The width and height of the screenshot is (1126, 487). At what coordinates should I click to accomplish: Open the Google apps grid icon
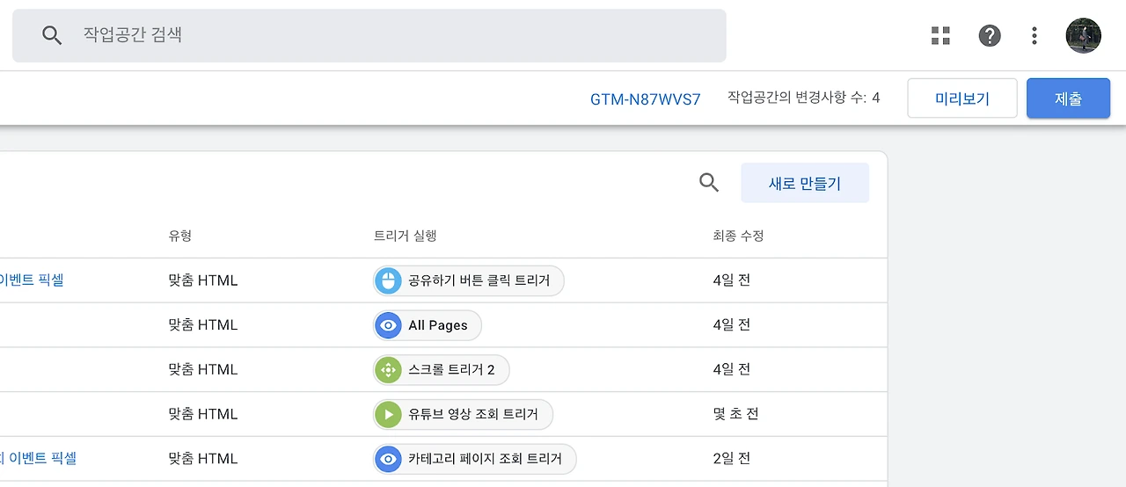940,35
